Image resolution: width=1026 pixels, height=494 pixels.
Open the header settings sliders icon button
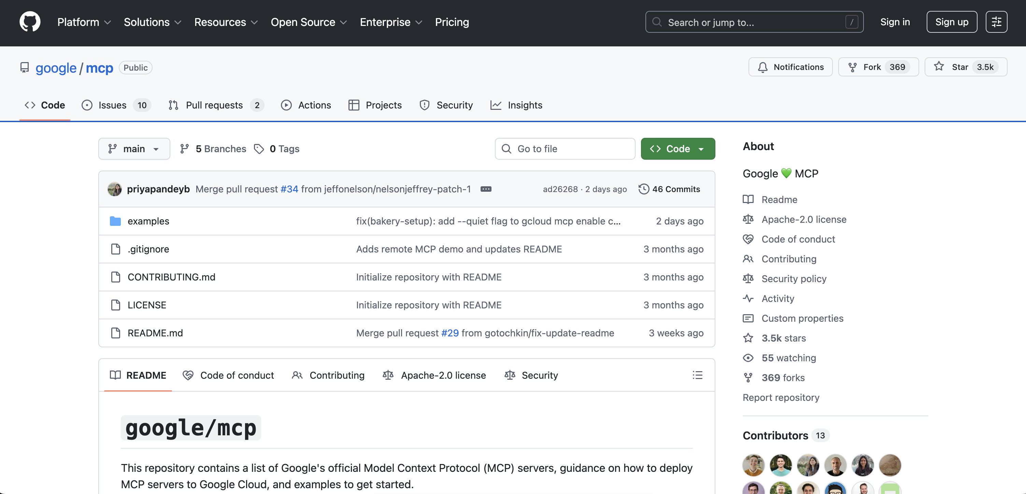click(x=996, y=22)
